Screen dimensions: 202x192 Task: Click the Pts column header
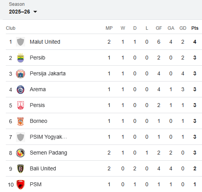click(195, 28)
